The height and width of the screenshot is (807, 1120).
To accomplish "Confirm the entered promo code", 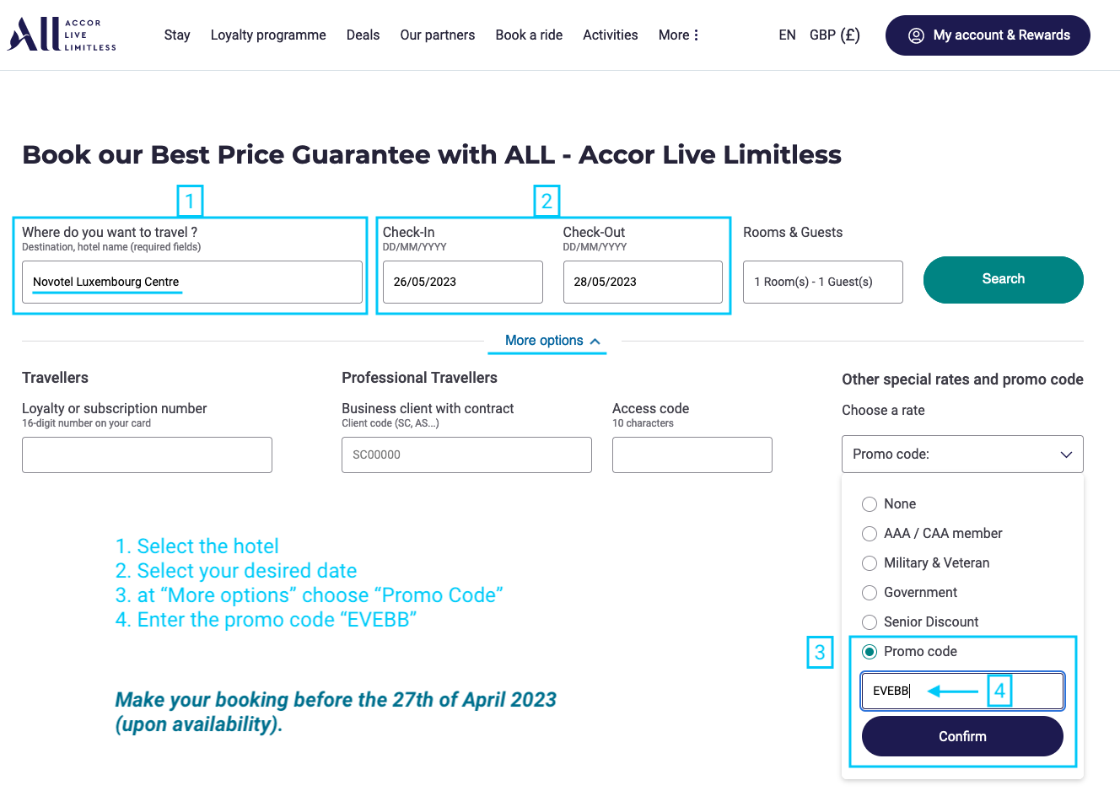I will (x=962, y=736).
